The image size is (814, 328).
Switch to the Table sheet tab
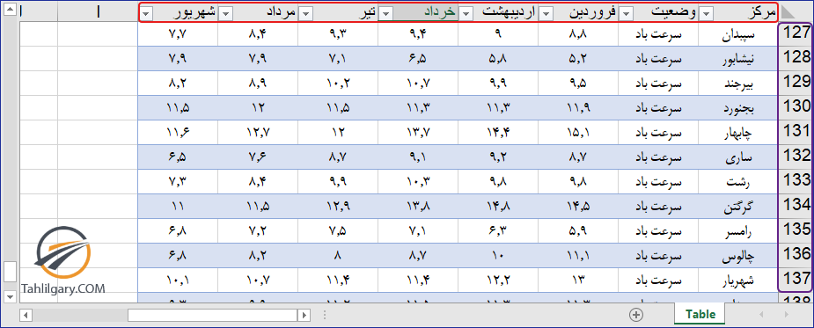pos(700,314)
